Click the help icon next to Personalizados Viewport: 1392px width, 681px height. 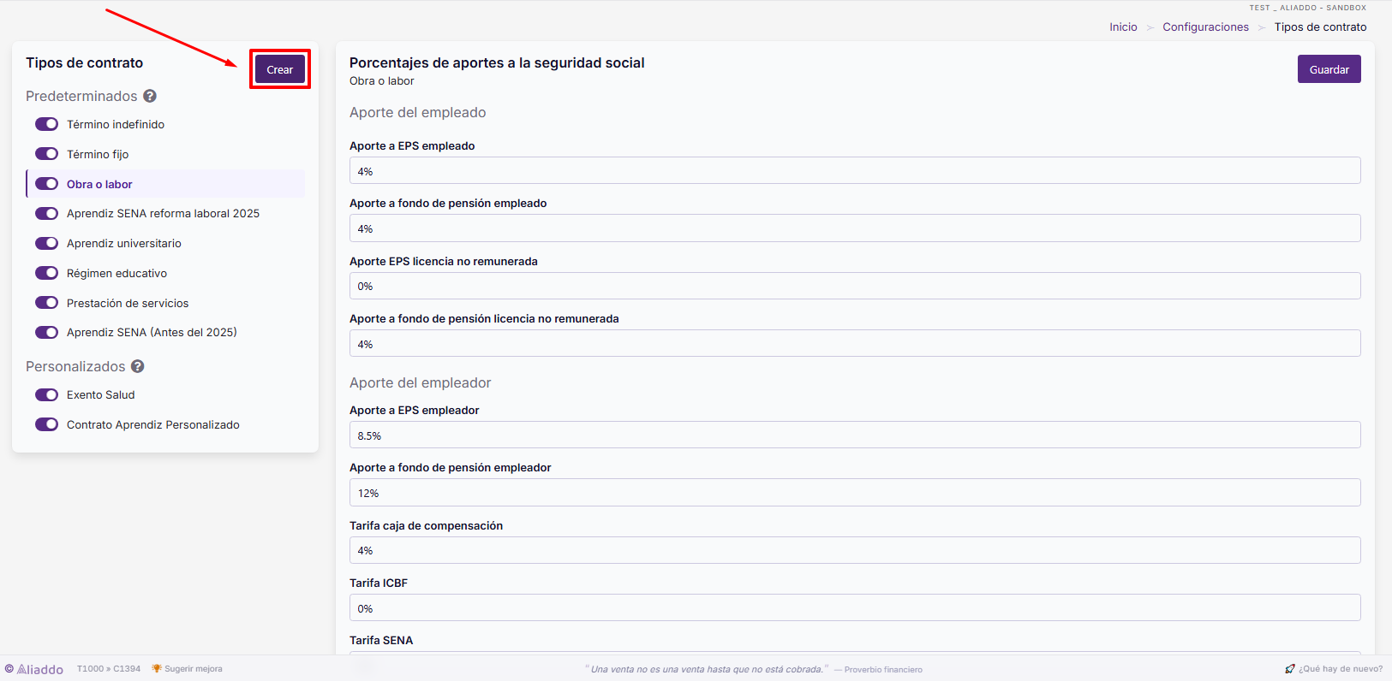(x=138, y=366)
